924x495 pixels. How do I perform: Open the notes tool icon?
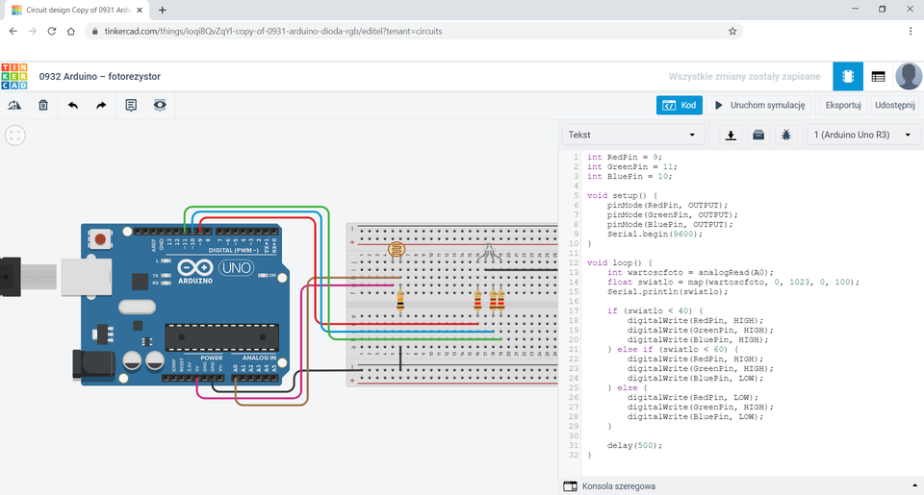(x=131, y=106)
